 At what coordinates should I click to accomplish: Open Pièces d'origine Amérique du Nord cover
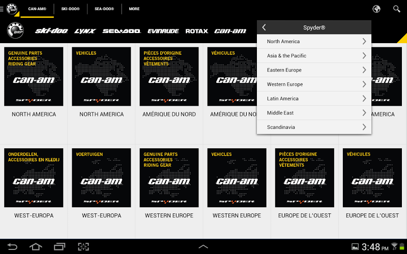click(x=169, y=77)
